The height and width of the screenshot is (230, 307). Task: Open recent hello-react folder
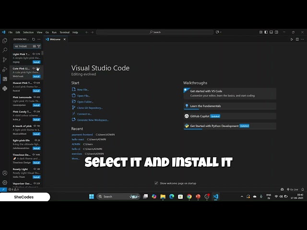pyautogui.click(x=78, y=139)
